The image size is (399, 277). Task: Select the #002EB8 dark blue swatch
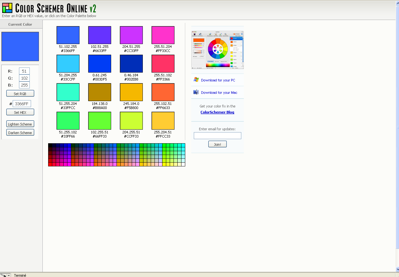(x=131, y=63)
